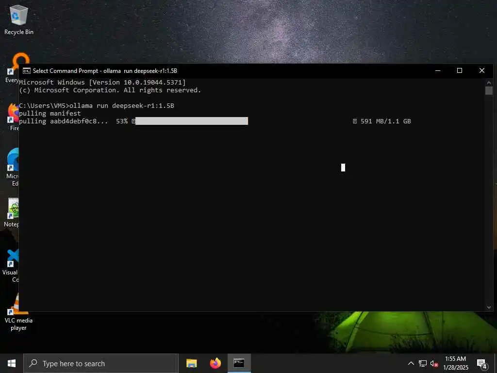Select Command Prompt taskbar button
The height and width of the screenshot is (373, 497).
point(239,363)
